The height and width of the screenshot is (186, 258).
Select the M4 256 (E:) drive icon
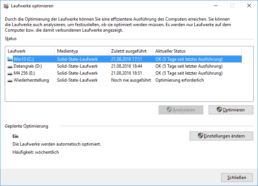click(10, 74)
